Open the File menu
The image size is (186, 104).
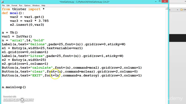pyautogui.click(x=3, y=5)
